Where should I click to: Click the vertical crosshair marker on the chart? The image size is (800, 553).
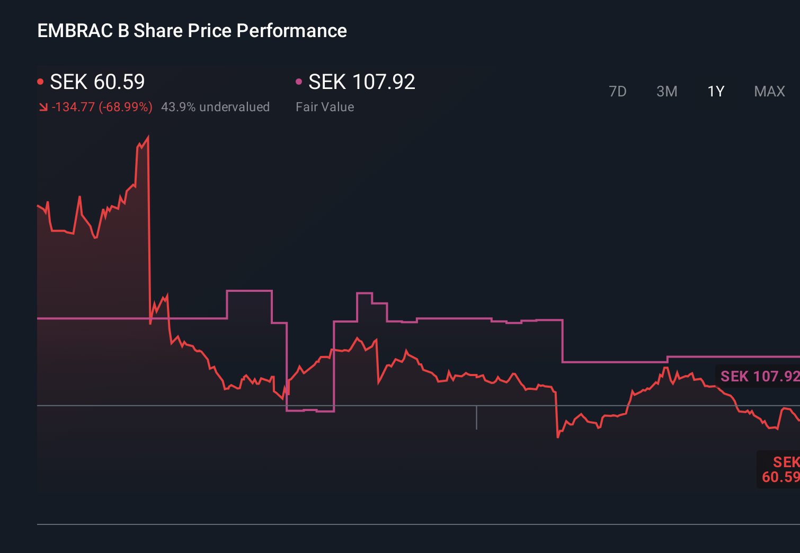pyautogui.click(x=476, y=418)
